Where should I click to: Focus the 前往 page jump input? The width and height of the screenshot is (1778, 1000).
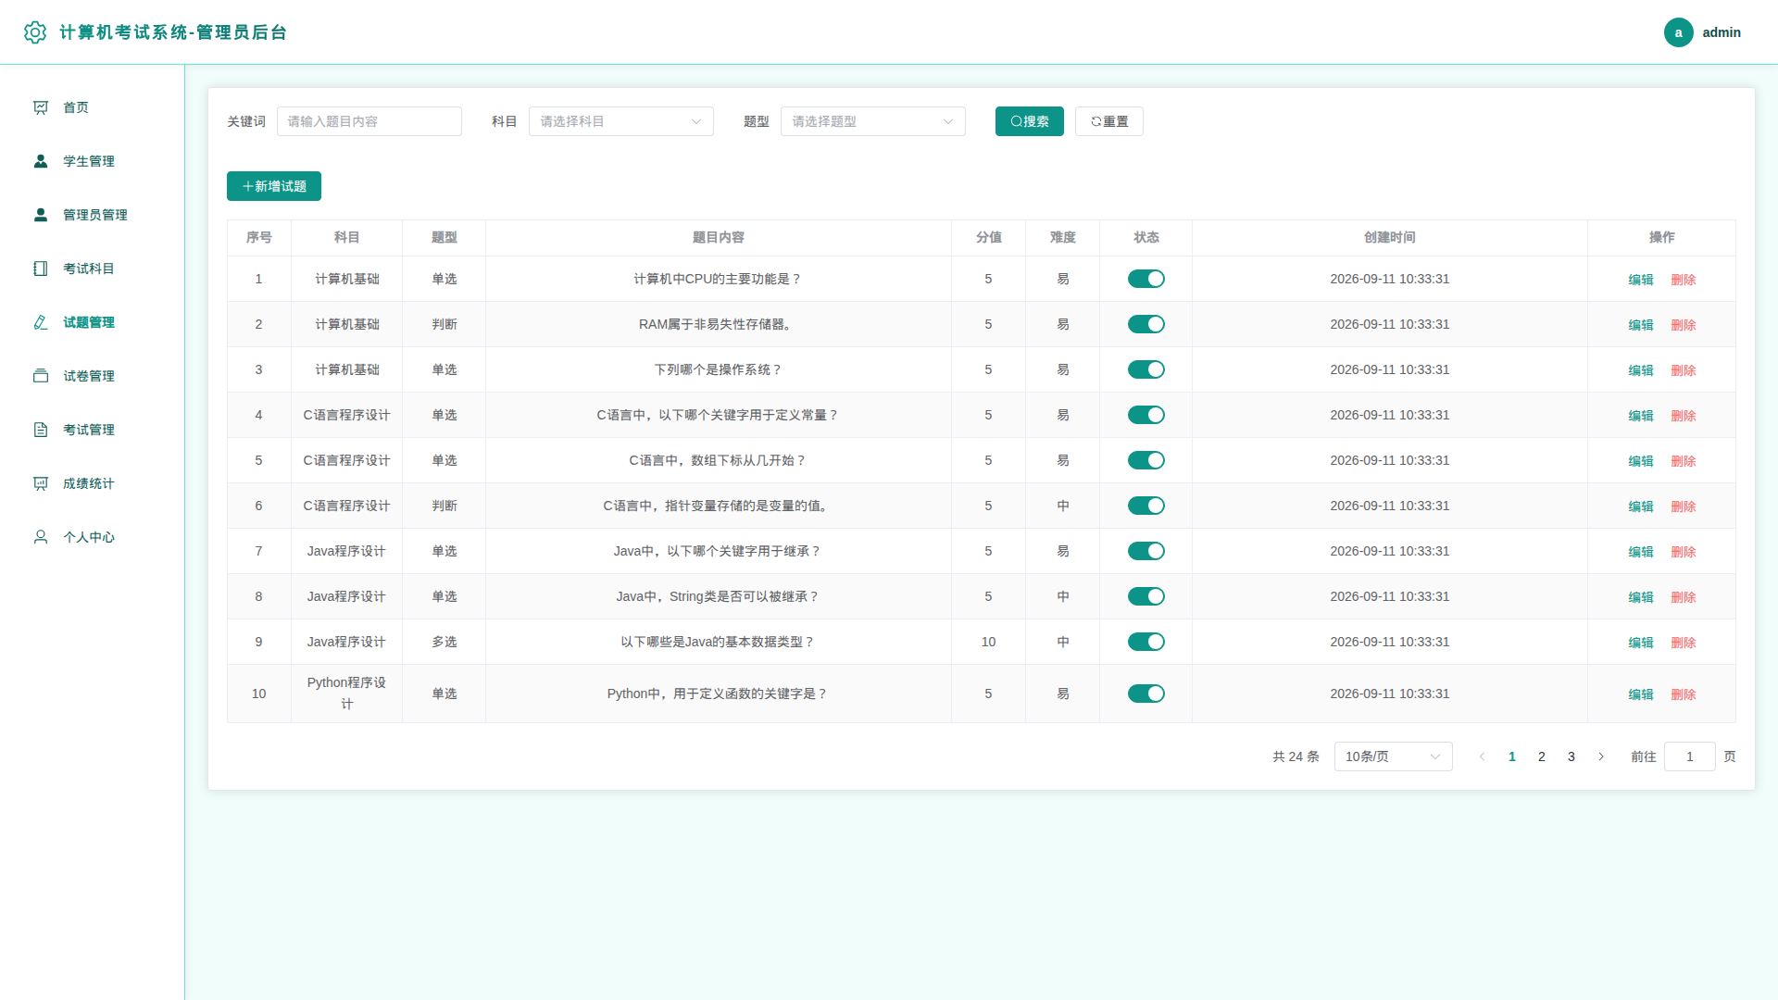(1690, 756)
